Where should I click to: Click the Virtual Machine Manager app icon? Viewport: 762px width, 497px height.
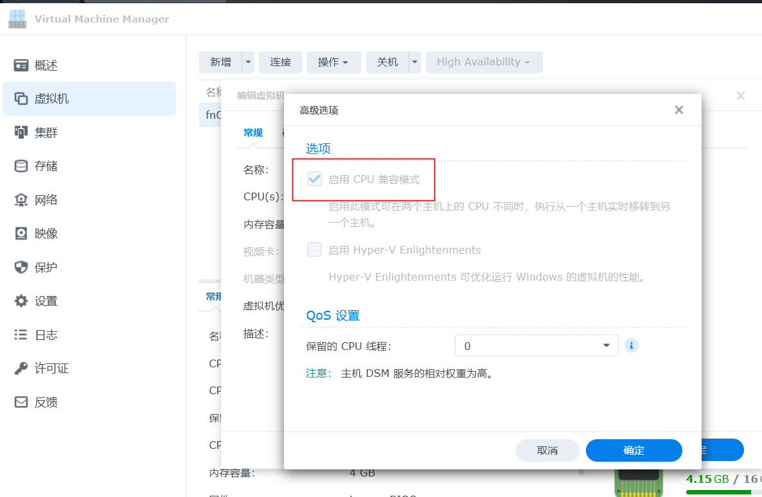click(x=17, y=19)
